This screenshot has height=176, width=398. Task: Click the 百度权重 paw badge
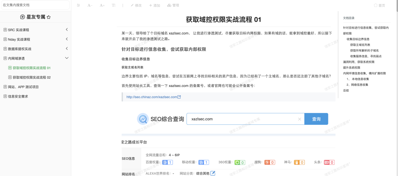[168, 162]
